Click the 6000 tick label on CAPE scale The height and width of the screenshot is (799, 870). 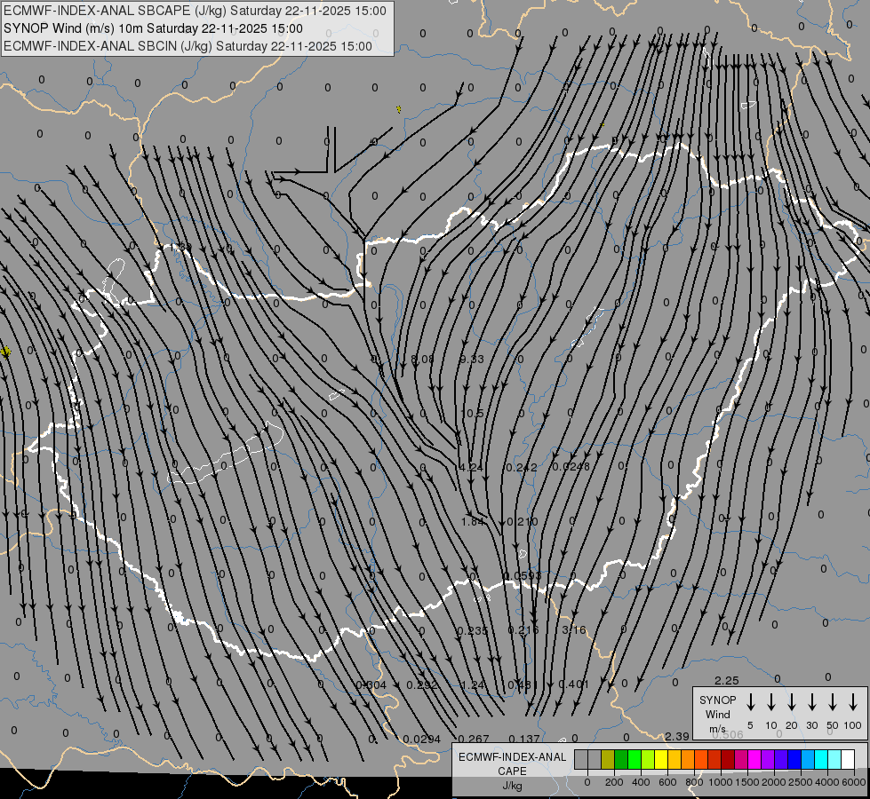[854, 782]
